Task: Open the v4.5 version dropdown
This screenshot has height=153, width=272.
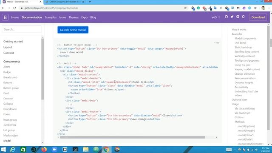Action: [215, 17]
